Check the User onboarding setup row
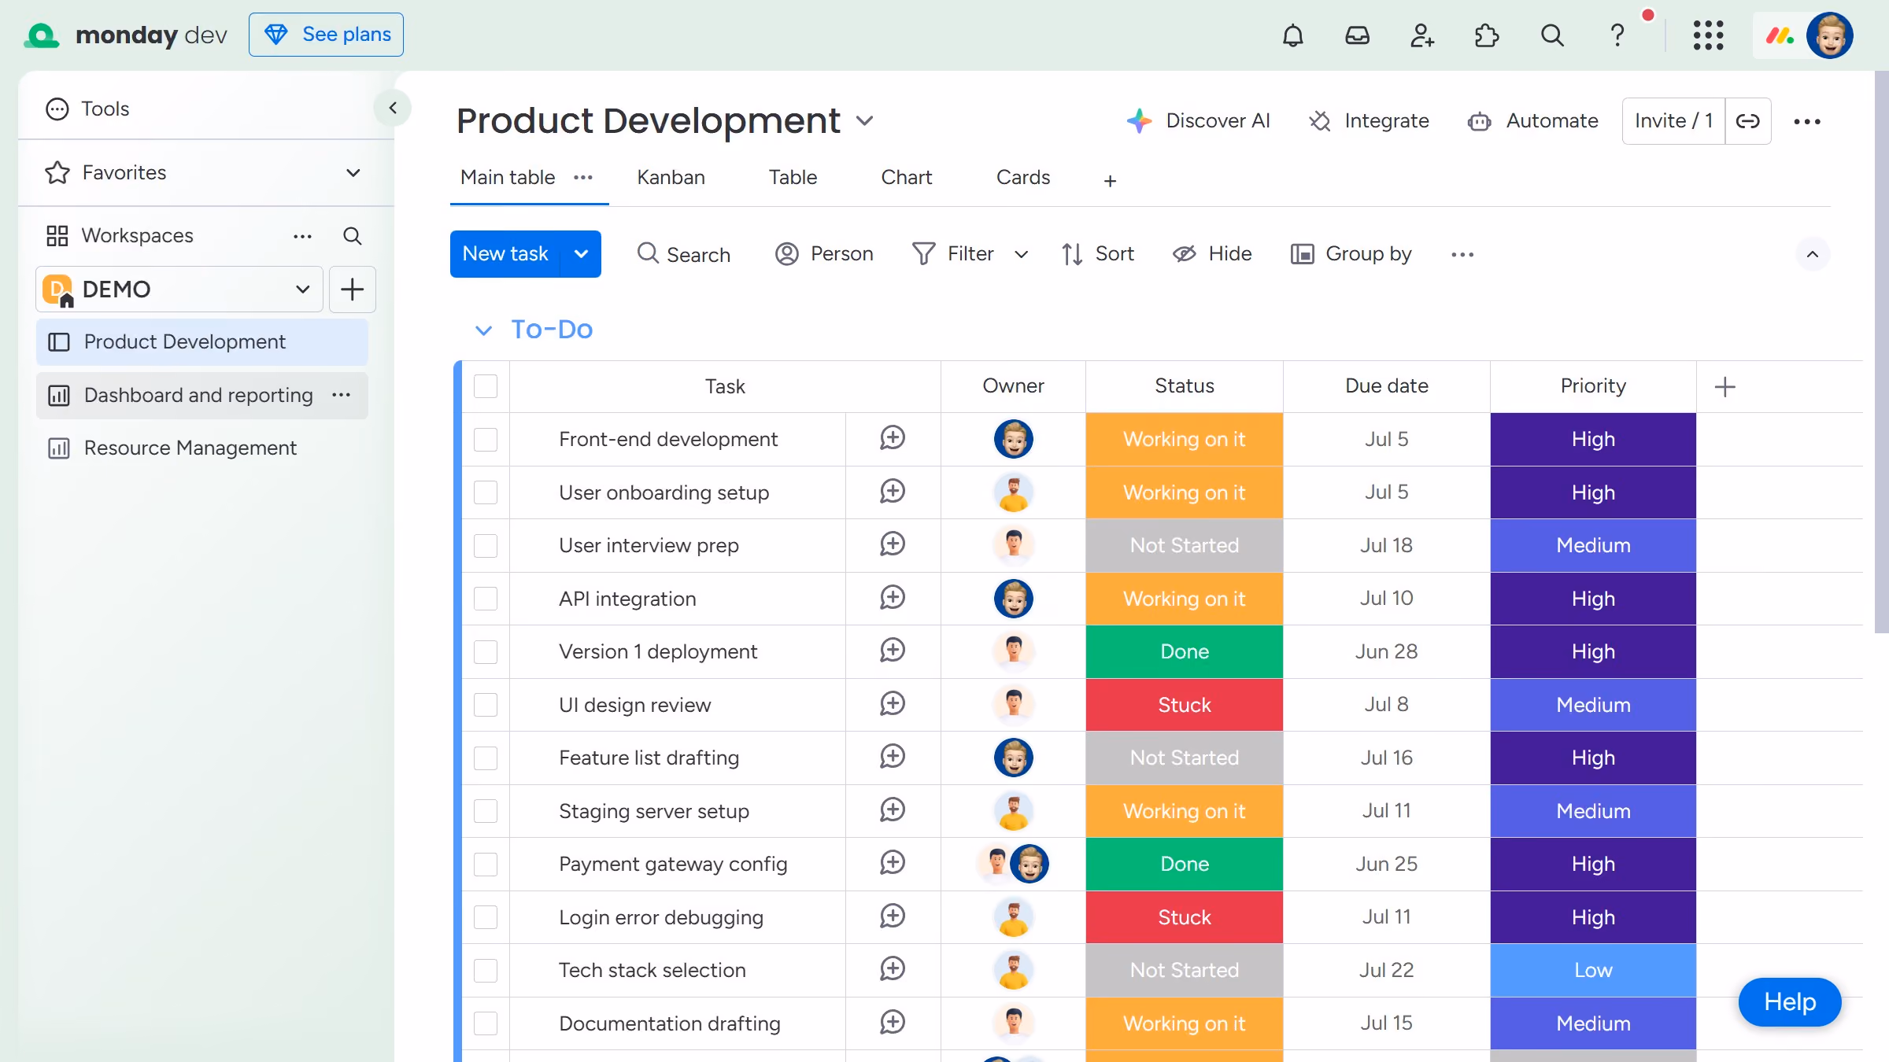Viewport: 1889px width, 1062px height. pyautogui.click(x=486, y=492)
